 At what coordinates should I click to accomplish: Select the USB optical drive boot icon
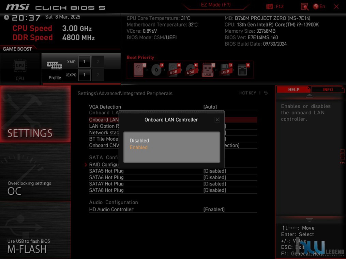191,70
